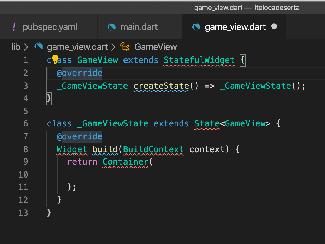Click the Dart icon on game_view.dart tab
This screenshot has height=244, width=325.
tap(196, 27)
